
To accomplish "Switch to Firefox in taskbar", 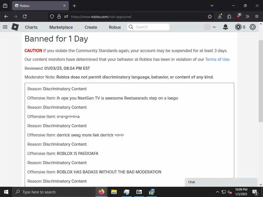I will click(x=101, y=192).
